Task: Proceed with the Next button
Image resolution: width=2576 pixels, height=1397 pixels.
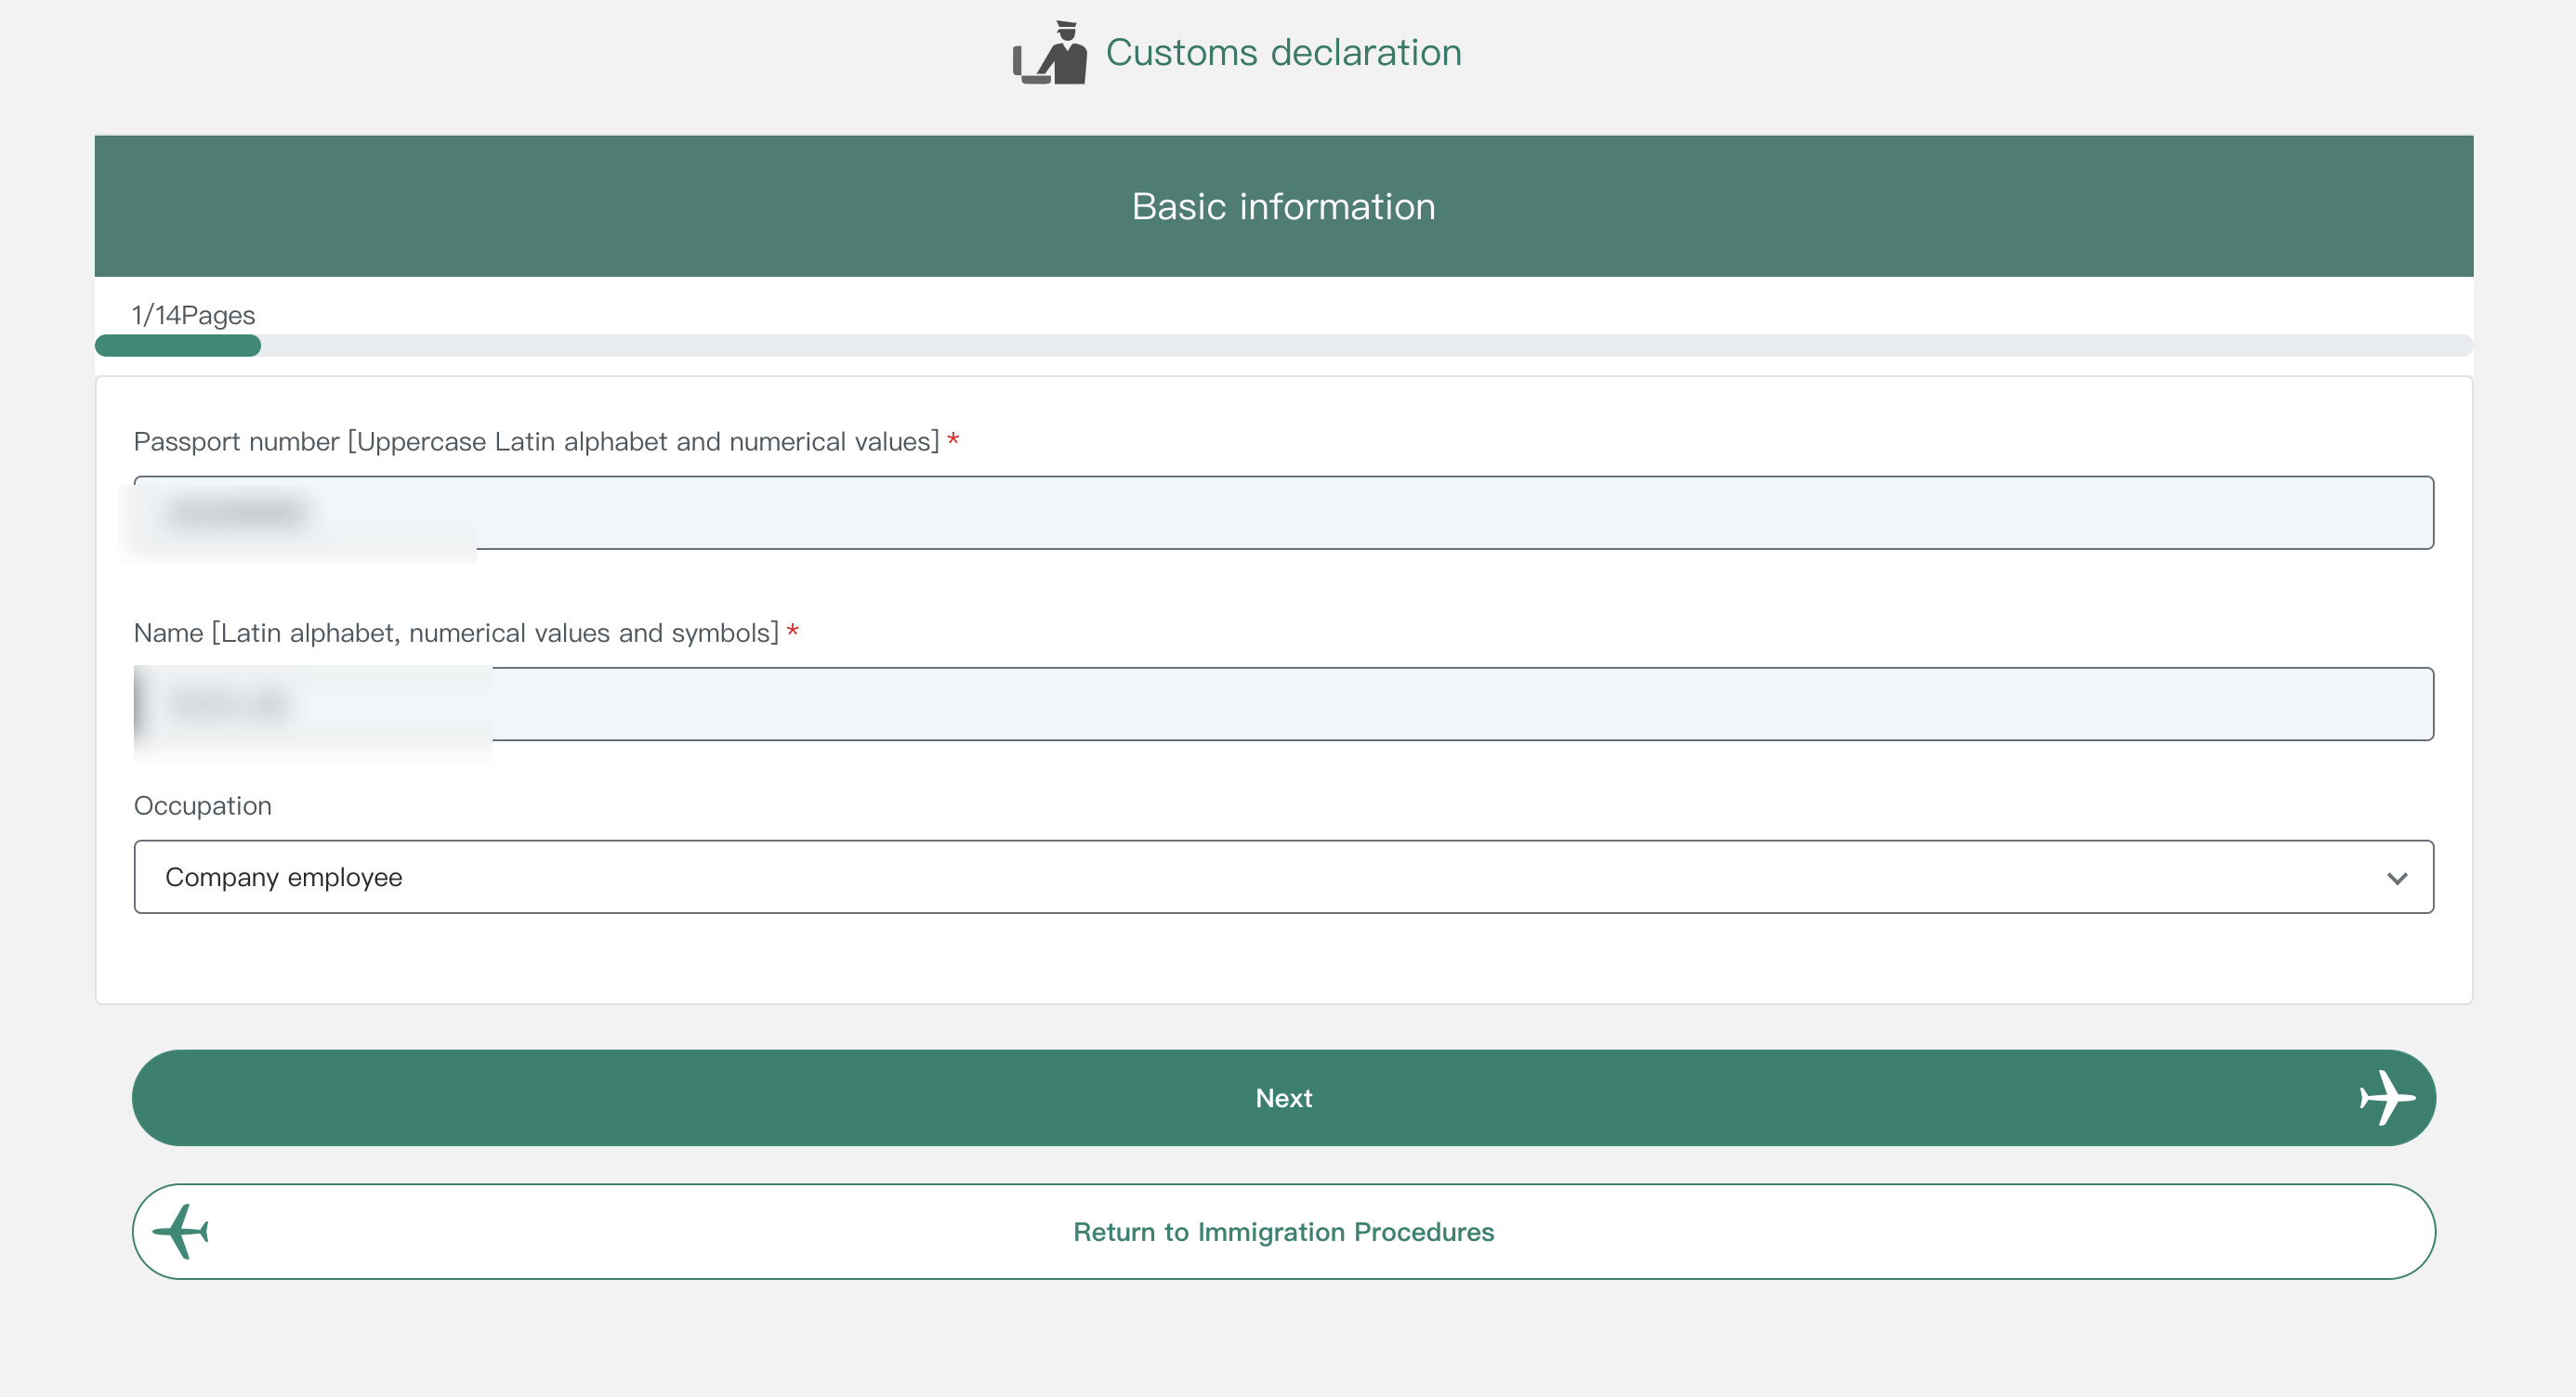Action: [1283, 1097]
